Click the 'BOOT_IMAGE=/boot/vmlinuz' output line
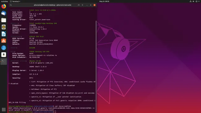 [x=52, y=108]
